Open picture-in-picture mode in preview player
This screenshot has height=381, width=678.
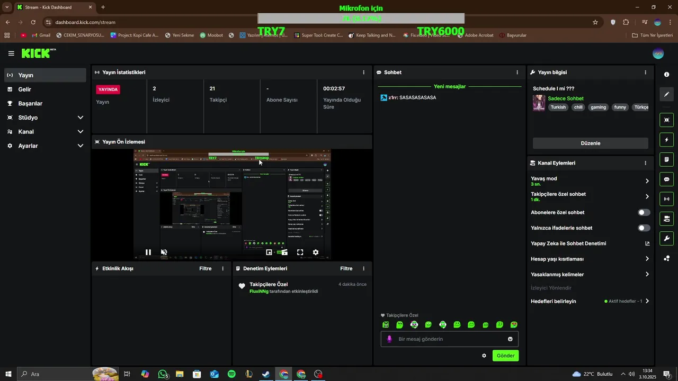[269, 252]
